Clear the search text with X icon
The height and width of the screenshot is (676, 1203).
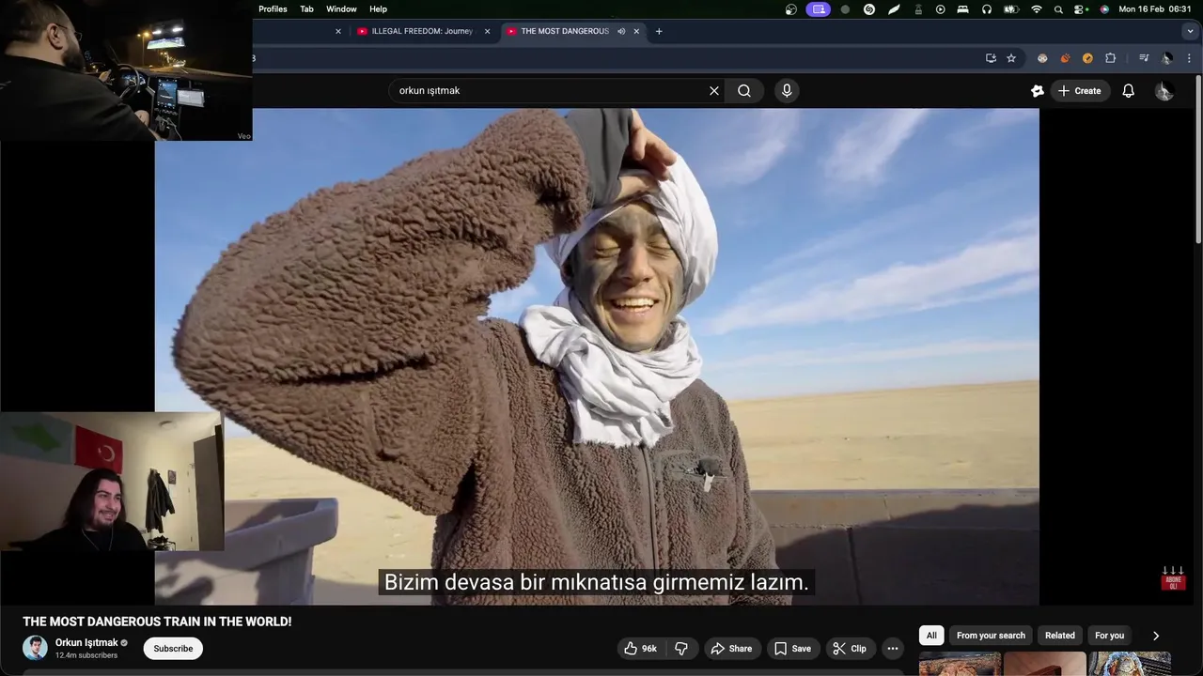714,91
